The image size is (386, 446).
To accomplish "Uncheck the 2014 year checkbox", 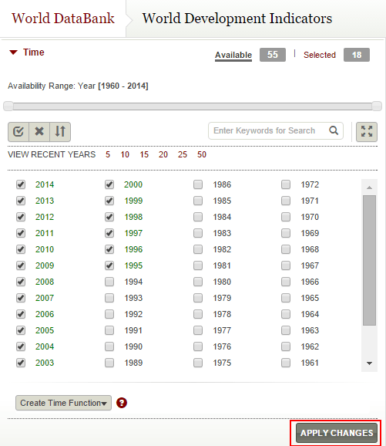I will pyautogui.click(x=21, y=184).
